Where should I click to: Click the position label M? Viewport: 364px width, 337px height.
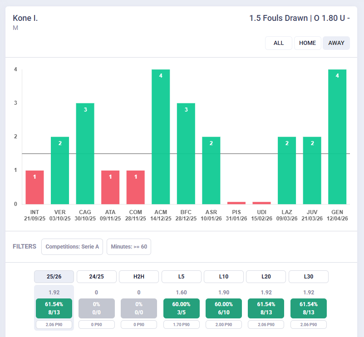(x=15, y=28)
